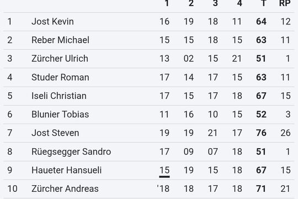Click Studer Roman's name

coord(60,77)
